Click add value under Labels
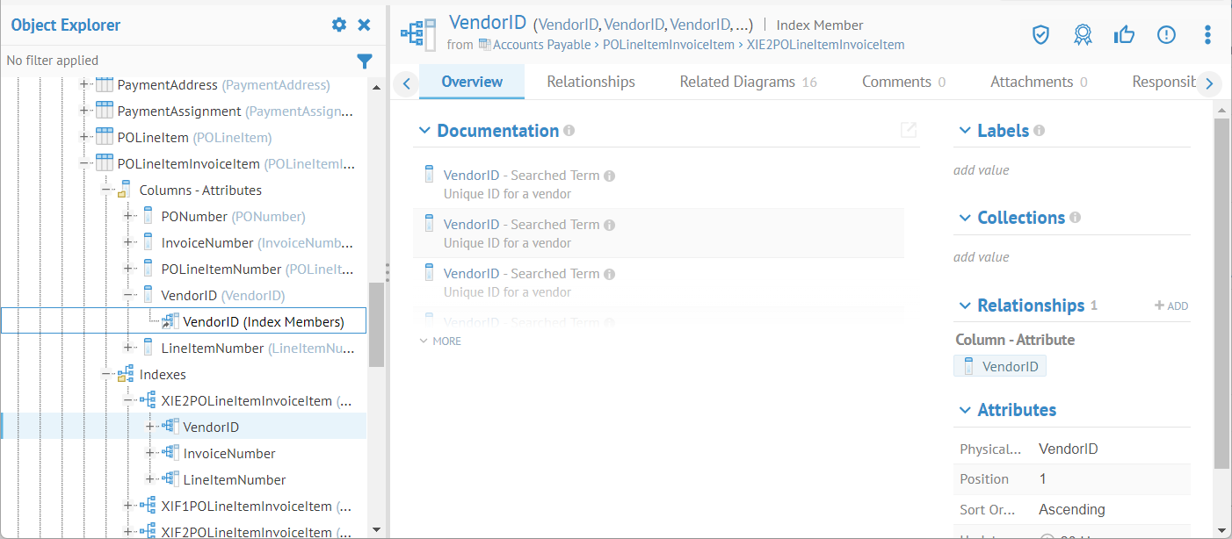This screenshot has width=1232, height=539. tap(982, 170)
